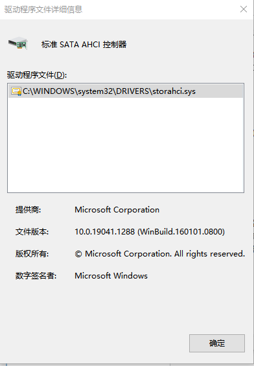Click the 驱动程序文件详细信息 window title

pyautogui.click(x=43, y=10)
